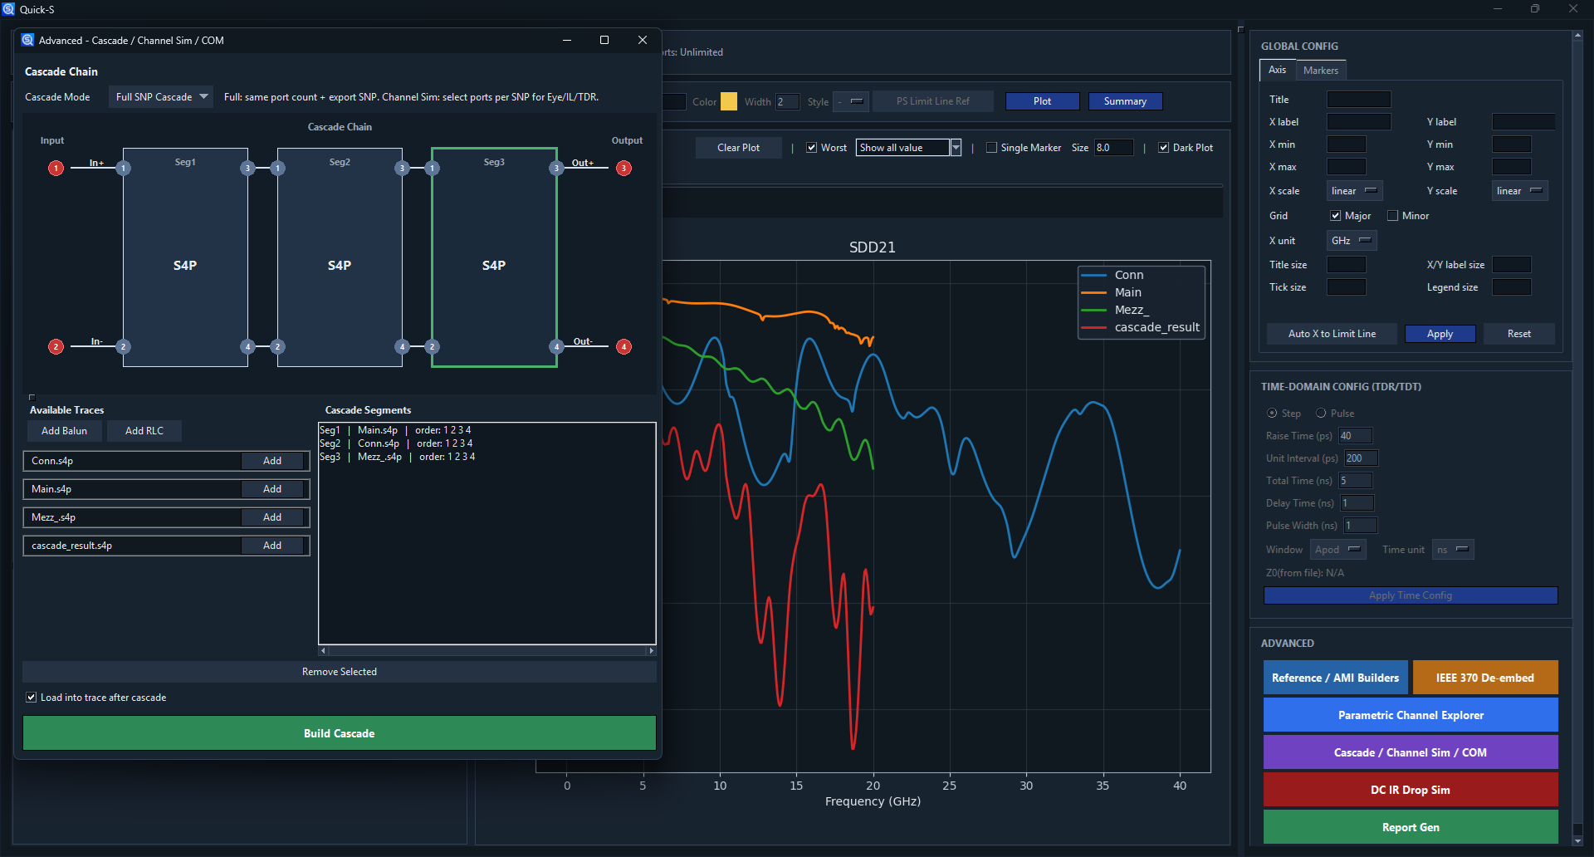
Task: Switch to the Markers tab
Action: click(x=1320, y=71)
